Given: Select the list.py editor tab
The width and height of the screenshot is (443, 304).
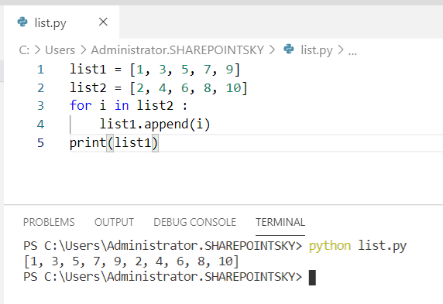Looking at the screenshot, I should coord(62,22).
